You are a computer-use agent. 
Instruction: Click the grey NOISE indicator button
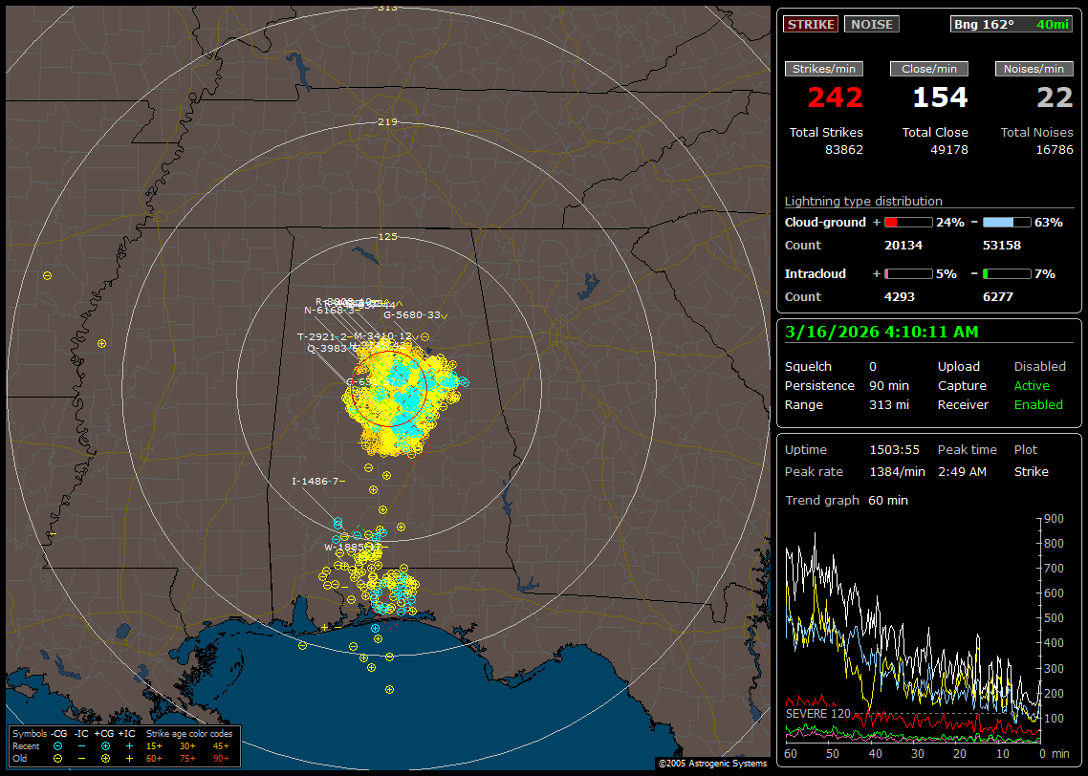click(x=871, y=25)
